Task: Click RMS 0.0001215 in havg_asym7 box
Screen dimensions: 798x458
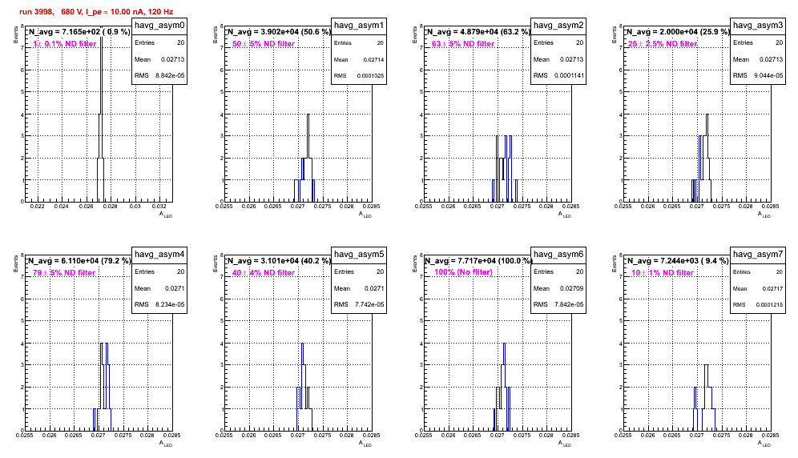Action: pos(758,304)
